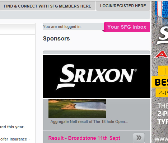Click the 'red this year' bold text
This screenshot has width=168, height=143.
[x=12, y=127]
